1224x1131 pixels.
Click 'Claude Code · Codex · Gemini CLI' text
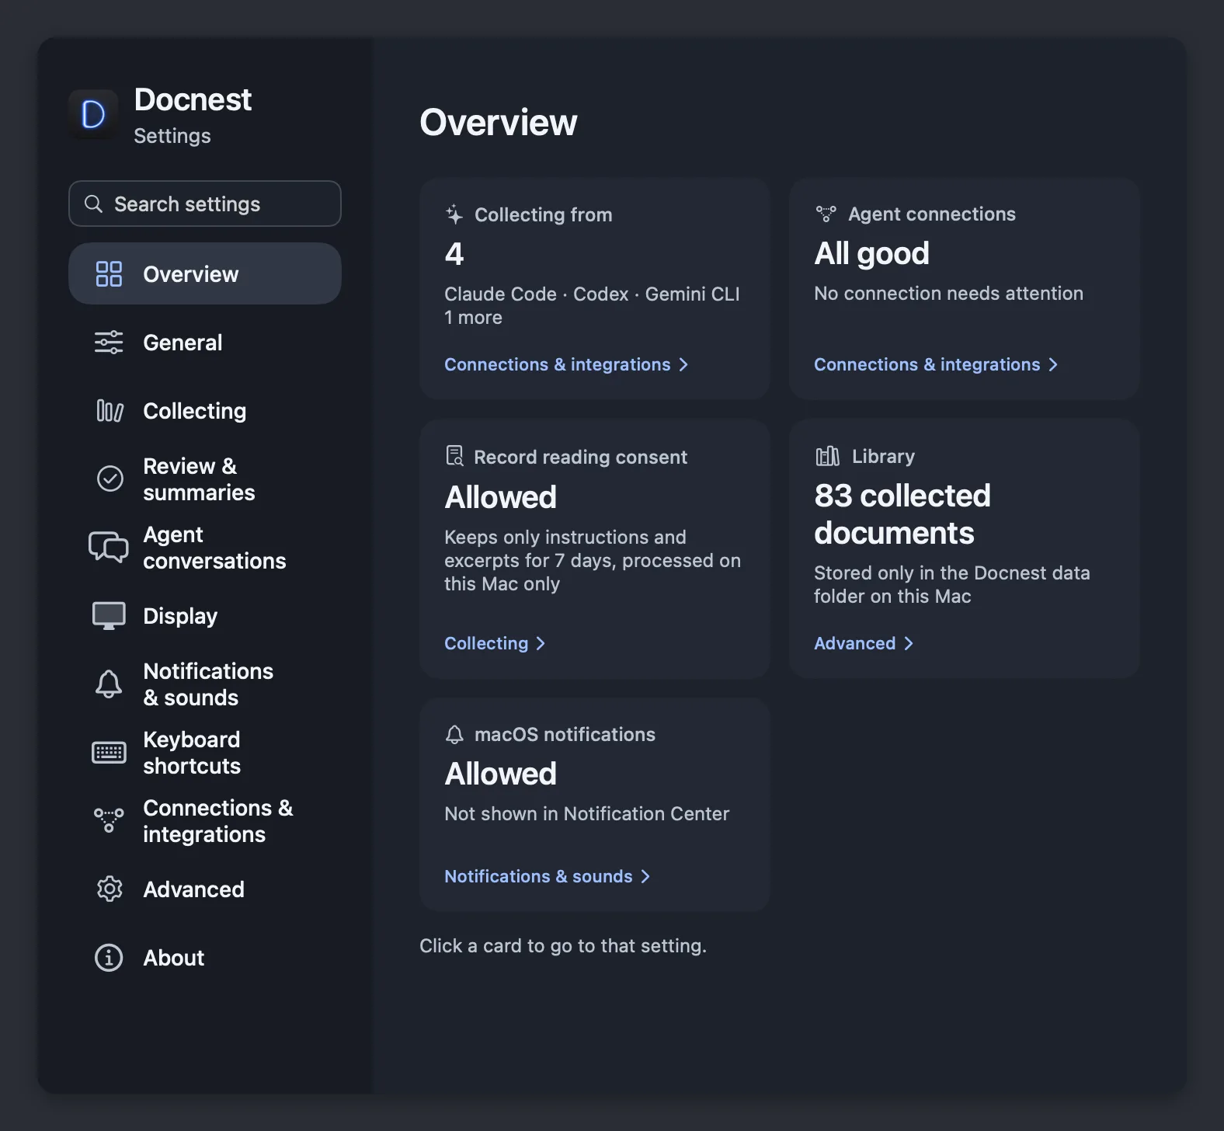click(x=592, y=294)
